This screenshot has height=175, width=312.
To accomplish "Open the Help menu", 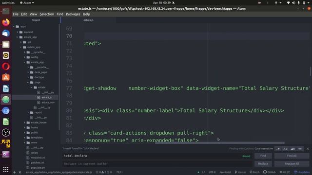I will point(86,14).
